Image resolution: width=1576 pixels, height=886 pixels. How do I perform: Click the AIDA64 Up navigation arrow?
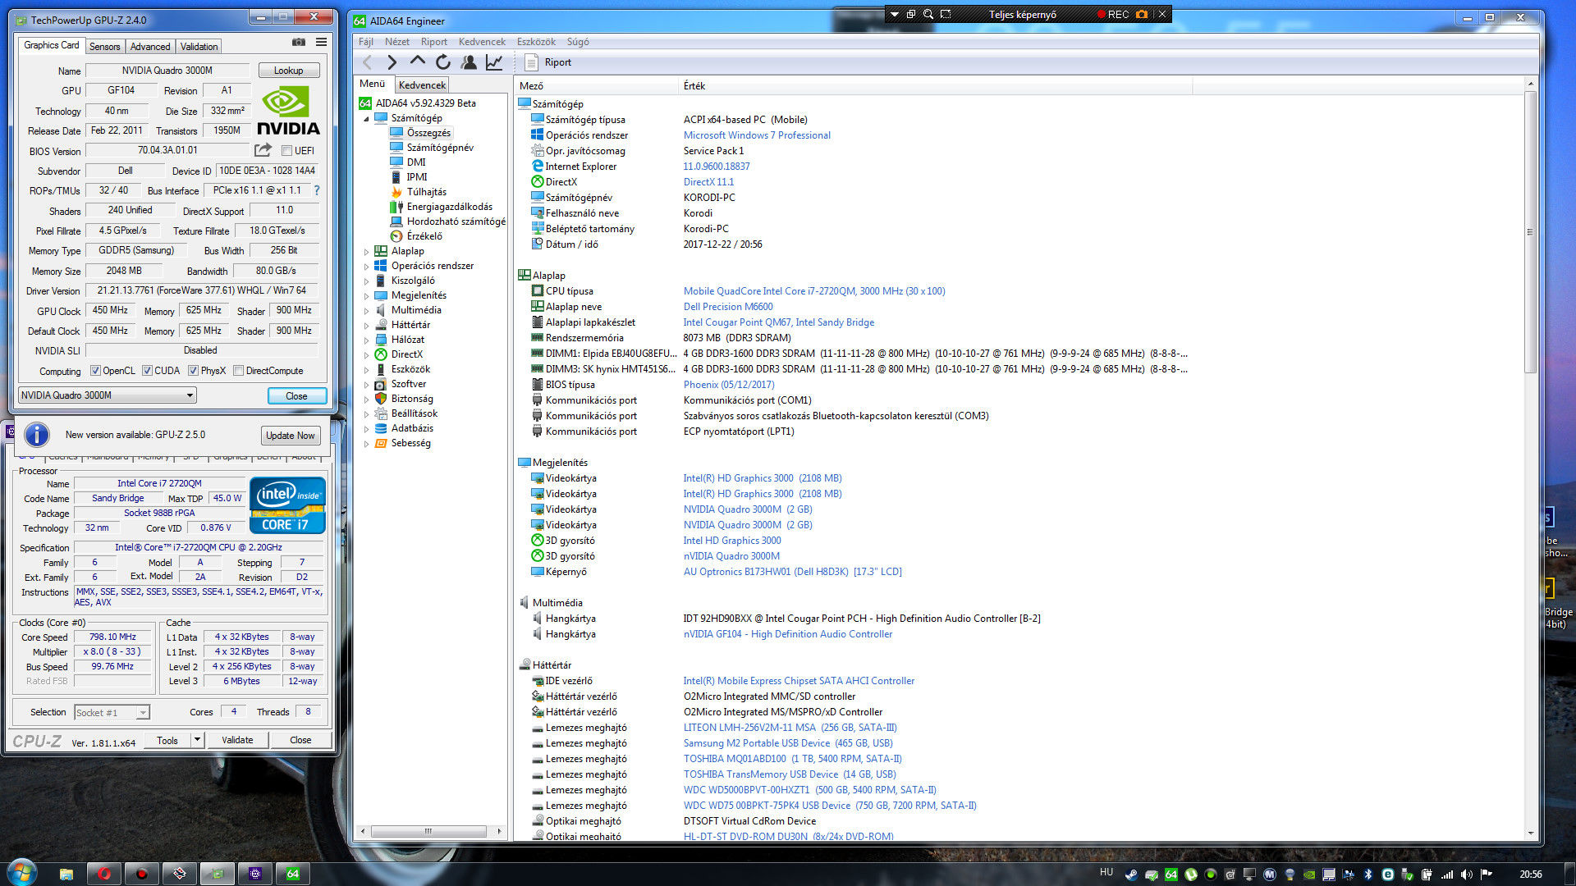coord(417,62)
